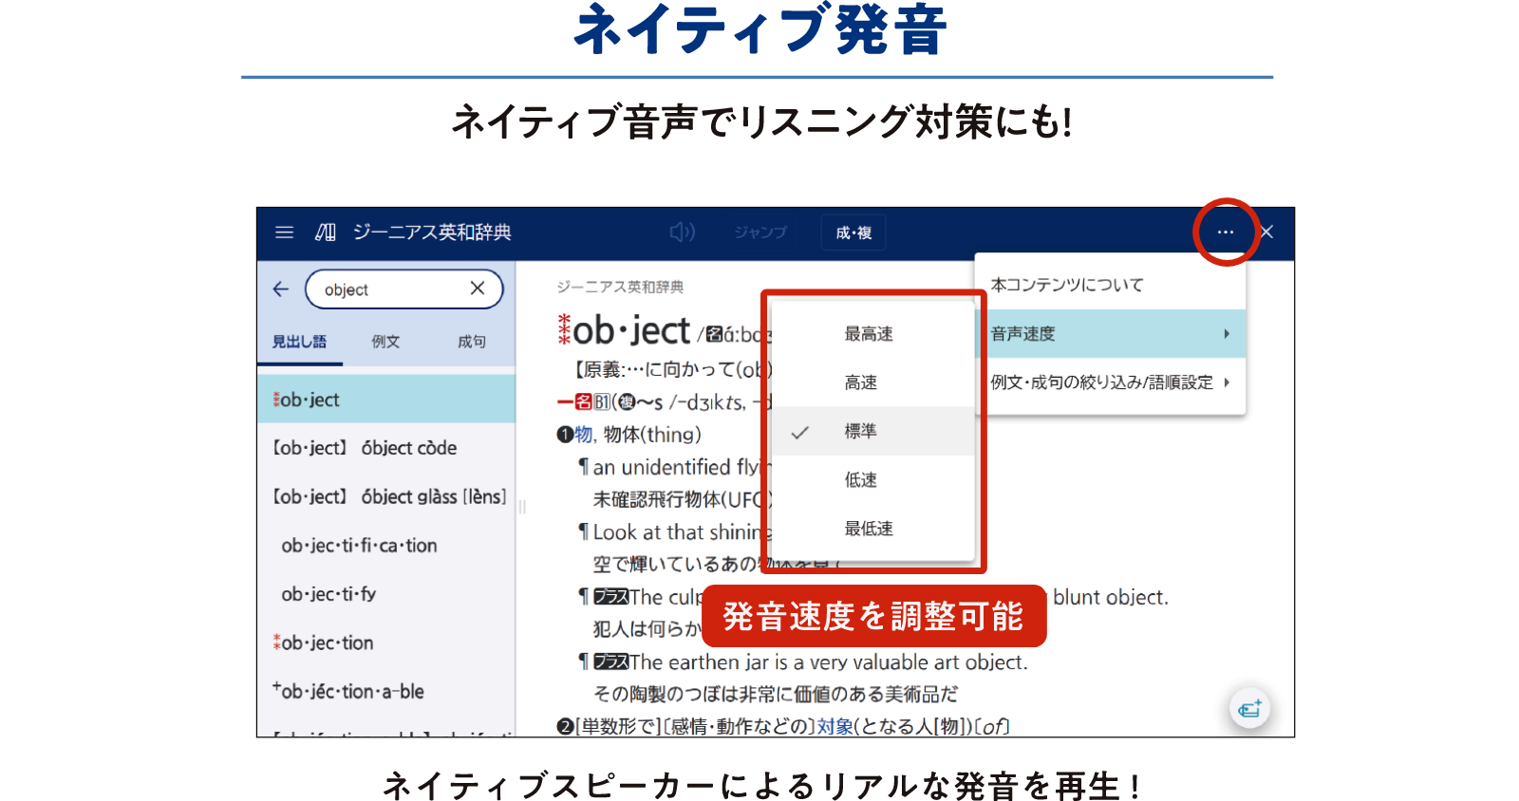Click the 成・複 button
1519x801 pixels.
pyautogui.click(x=853, y=233)
